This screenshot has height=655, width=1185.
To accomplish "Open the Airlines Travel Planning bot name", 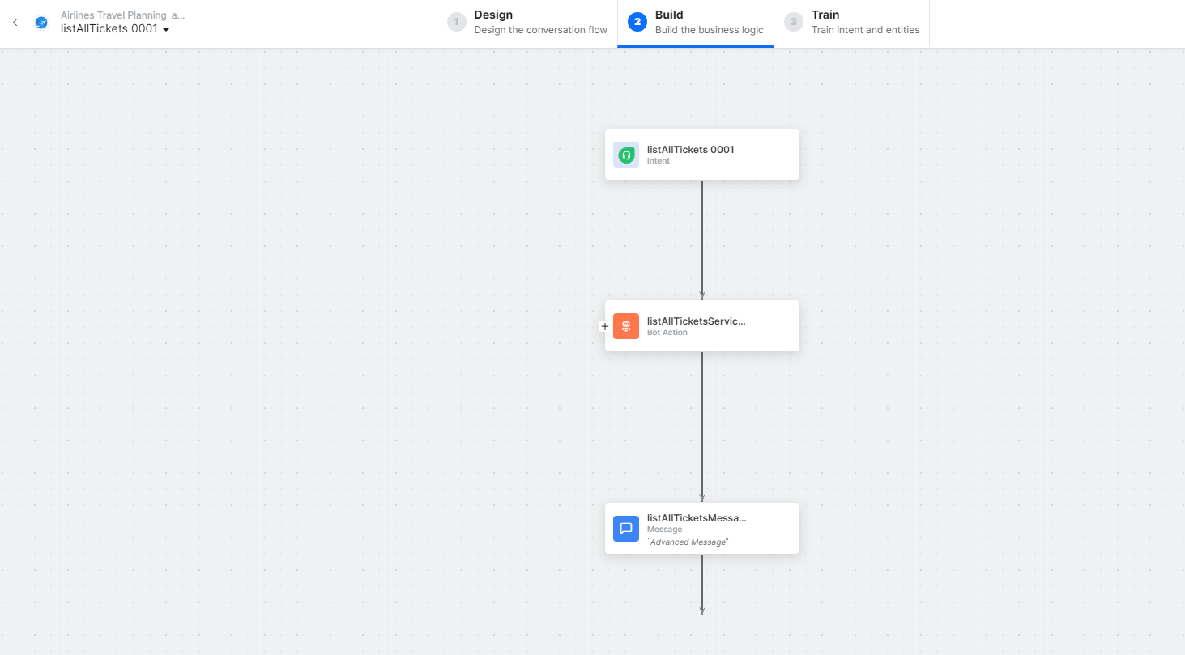I will (123, 15).
